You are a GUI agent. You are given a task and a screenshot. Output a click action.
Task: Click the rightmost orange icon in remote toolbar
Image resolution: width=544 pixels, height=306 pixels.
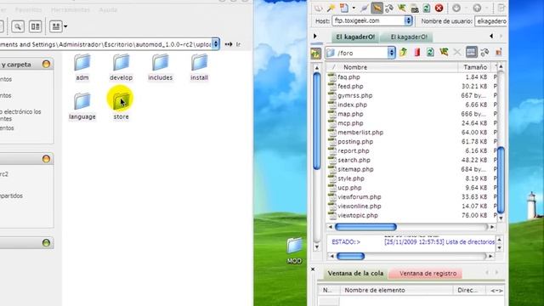[x=499, y=53]
